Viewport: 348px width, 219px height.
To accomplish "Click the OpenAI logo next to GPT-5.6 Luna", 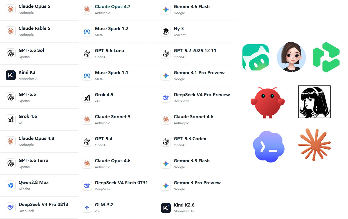I will pyautogui.click(x=87, y=53).
